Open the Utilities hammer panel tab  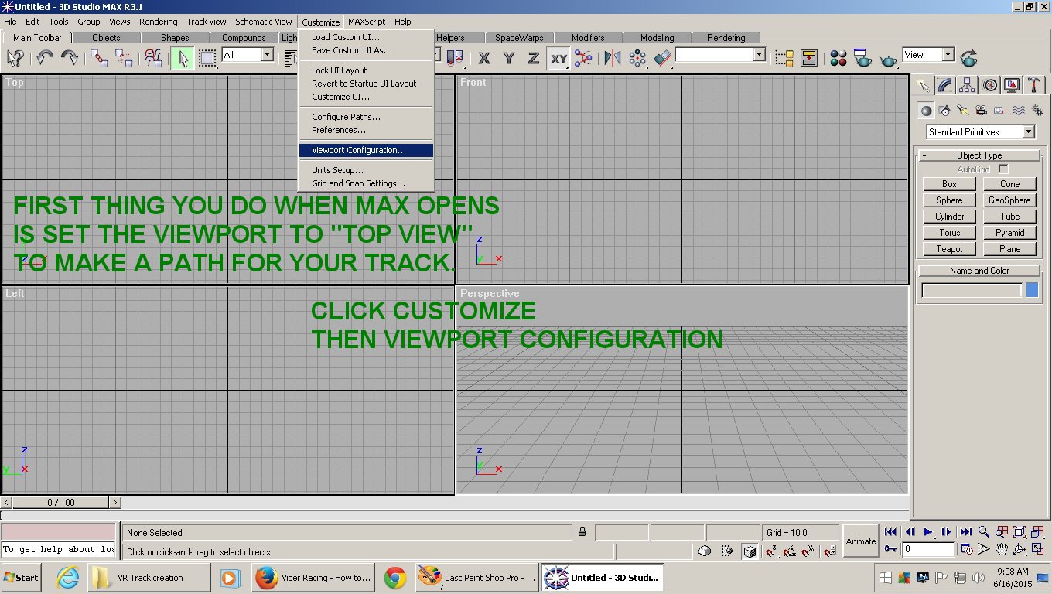(1033, 85)
